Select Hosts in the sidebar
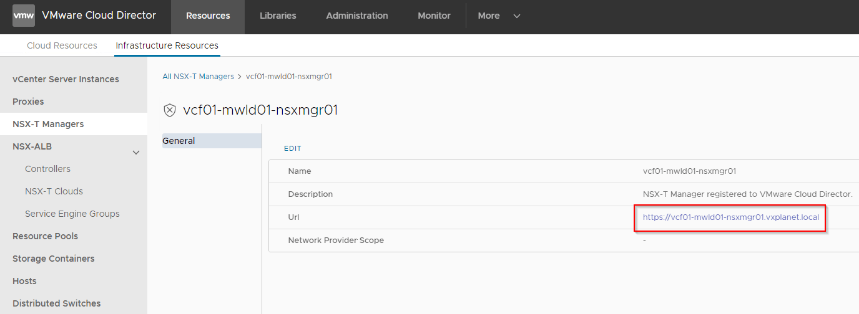 tap(24, 281)
